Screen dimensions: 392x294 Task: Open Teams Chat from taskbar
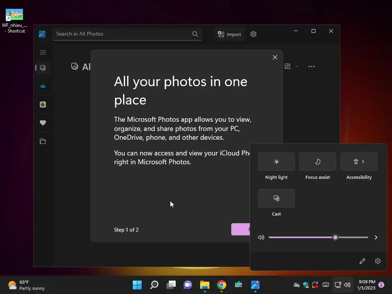point(188,285)
